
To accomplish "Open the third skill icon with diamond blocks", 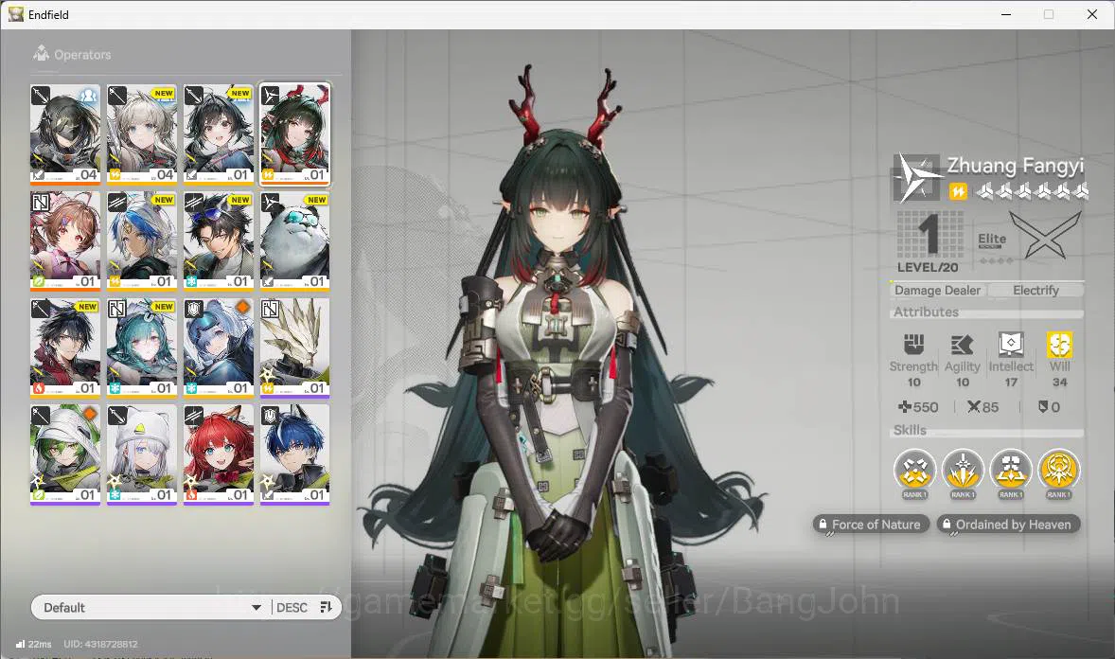I will click(1011, 471).
